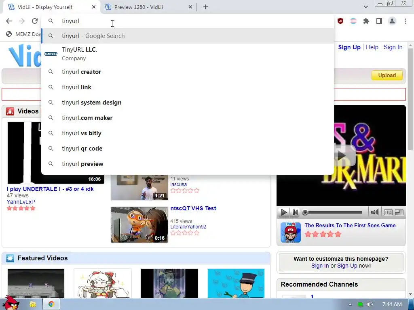Click the Sign Up link in header
Viewport: 414px width, 310px height.
pos(349,47)
